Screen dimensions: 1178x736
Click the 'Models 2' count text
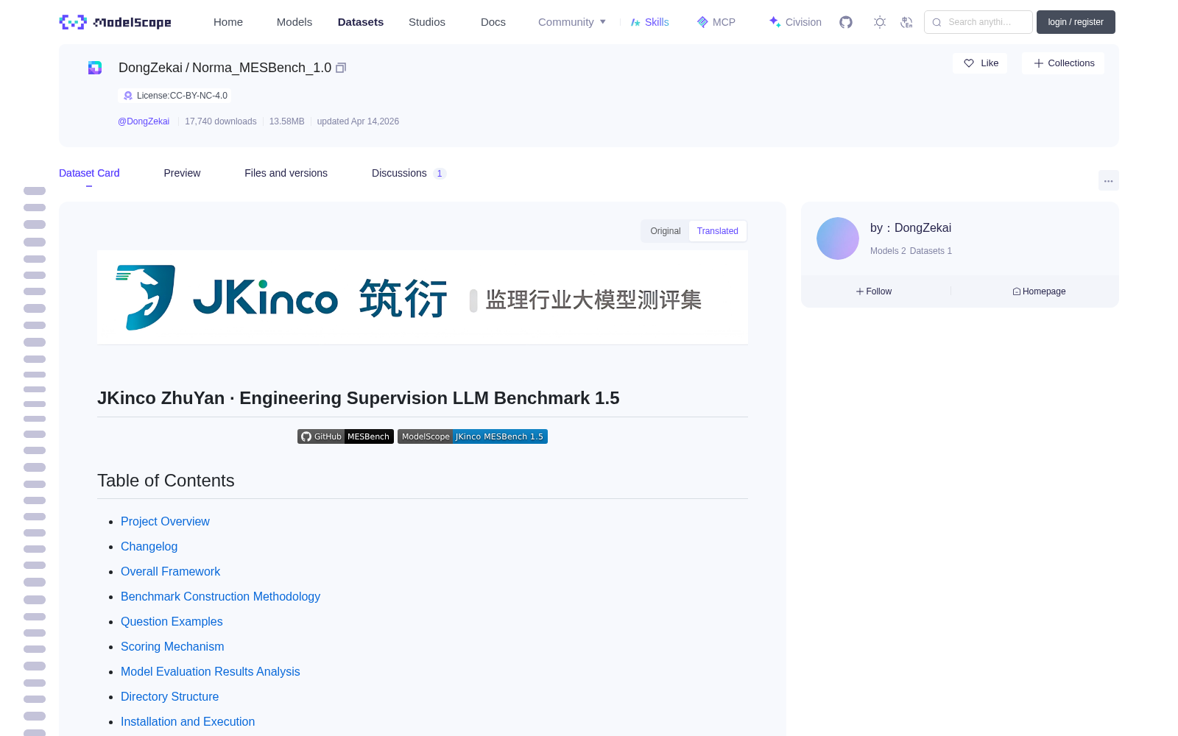(888, 251)
